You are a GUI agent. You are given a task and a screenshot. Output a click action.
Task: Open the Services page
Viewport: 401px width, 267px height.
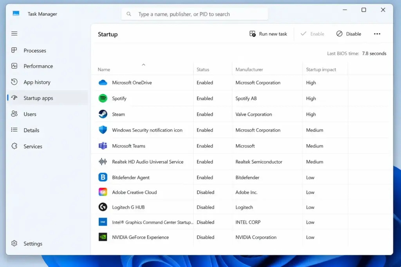pos(33,146)
